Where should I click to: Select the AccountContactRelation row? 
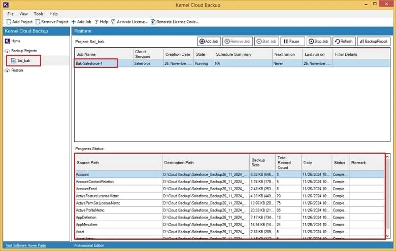click(x=230, y=182)
